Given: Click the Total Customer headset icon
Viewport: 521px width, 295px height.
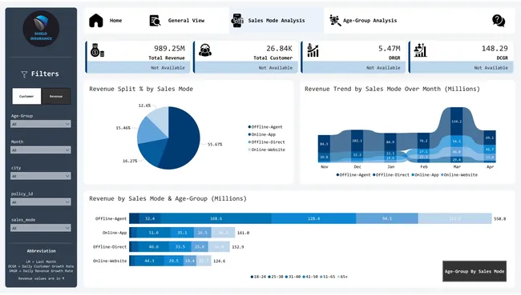Looking at the screenshot, I should click(x=205, y=50).
